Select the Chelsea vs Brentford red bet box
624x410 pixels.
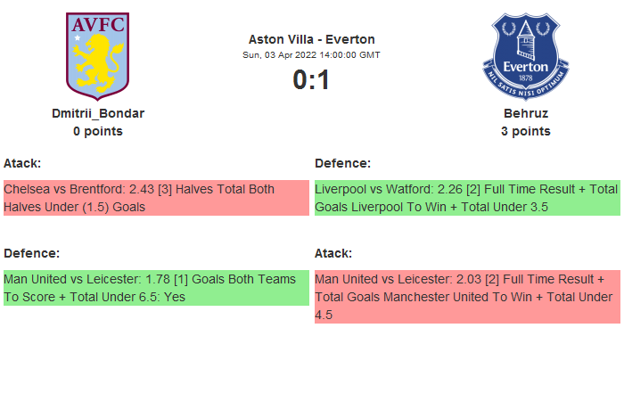(155, 198)
